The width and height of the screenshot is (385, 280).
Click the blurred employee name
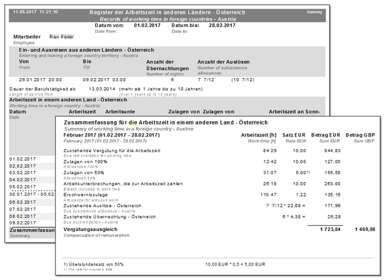pos(62,37)
